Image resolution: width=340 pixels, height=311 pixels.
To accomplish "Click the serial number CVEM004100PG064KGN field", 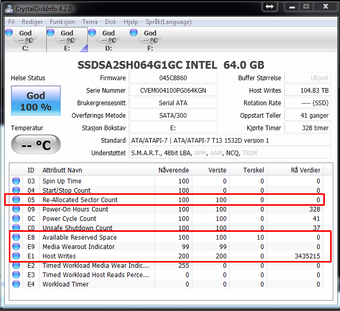I will tap(173, 91).
